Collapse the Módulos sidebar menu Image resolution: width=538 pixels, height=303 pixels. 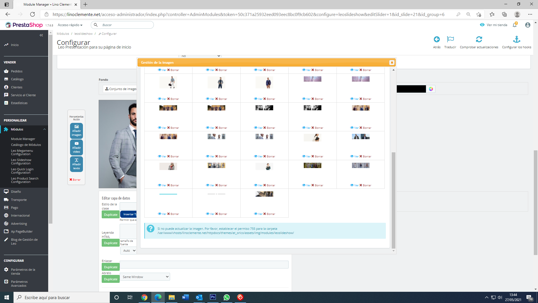click(x=44, y=129)
